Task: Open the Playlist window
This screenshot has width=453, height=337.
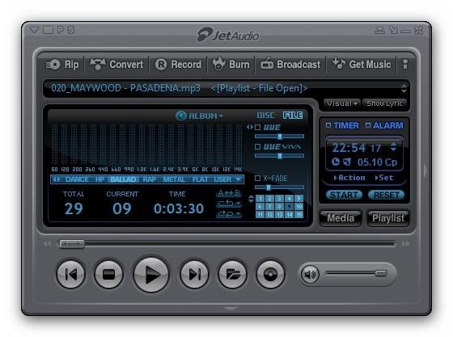Action: click(388, 218)
